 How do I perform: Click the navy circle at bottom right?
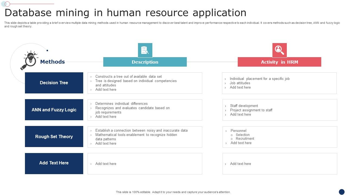342,191
